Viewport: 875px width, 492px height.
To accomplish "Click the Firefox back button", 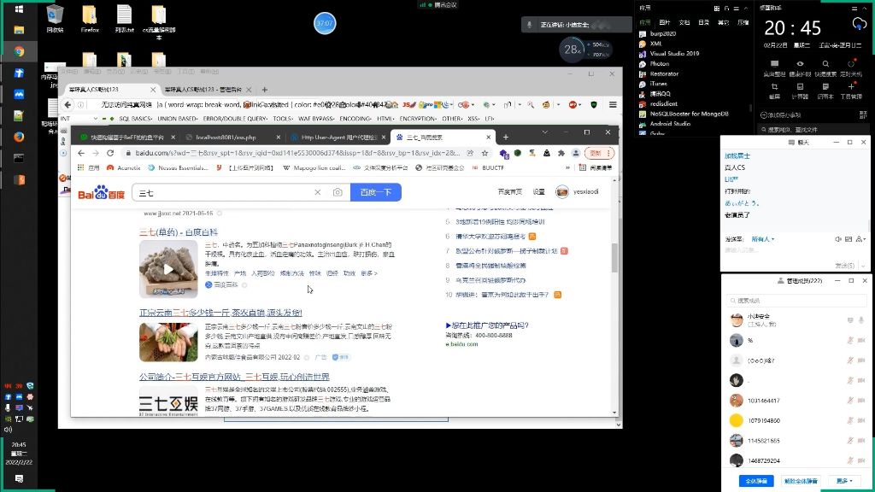I will [68, 104].
